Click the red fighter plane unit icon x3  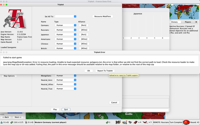(145, 122)
